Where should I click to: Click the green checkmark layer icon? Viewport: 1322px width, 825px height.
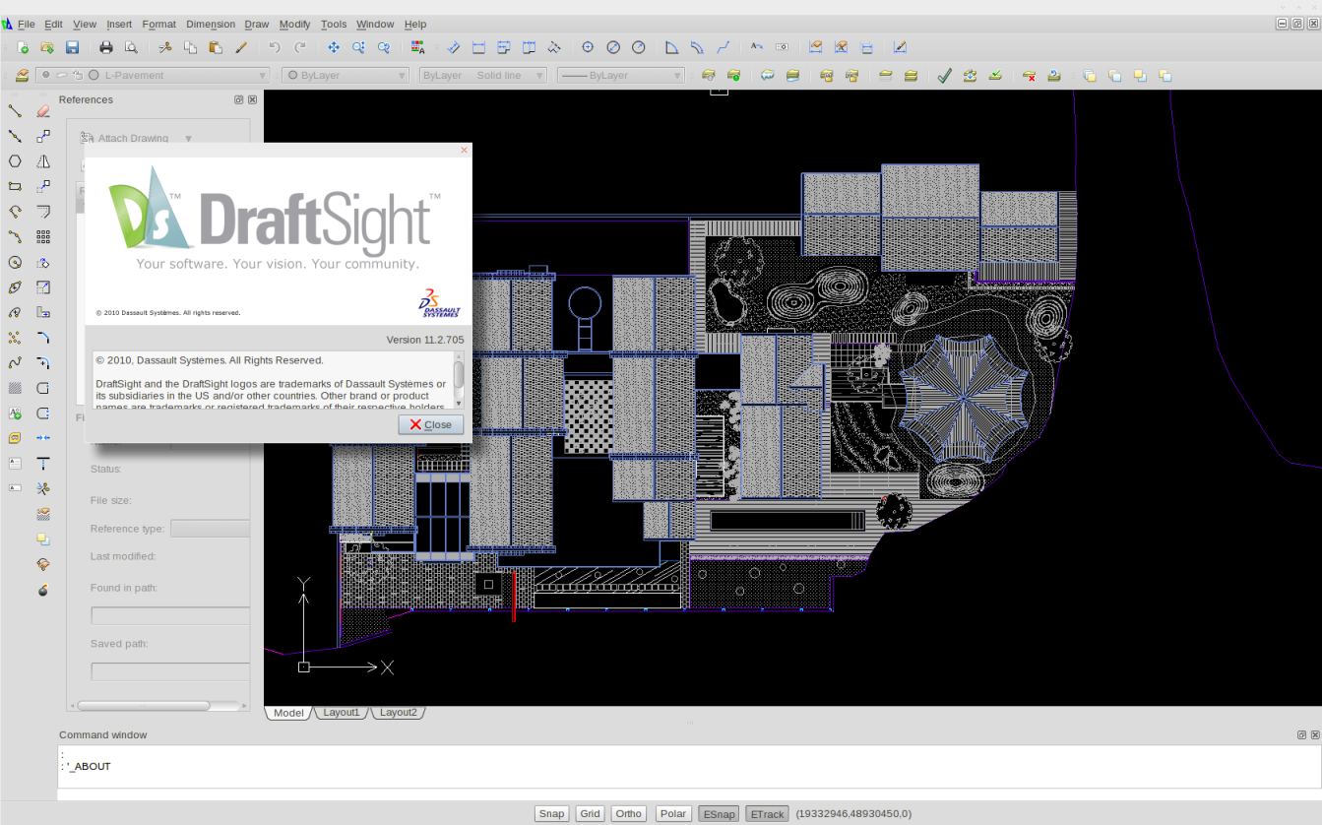coord(944,75)
